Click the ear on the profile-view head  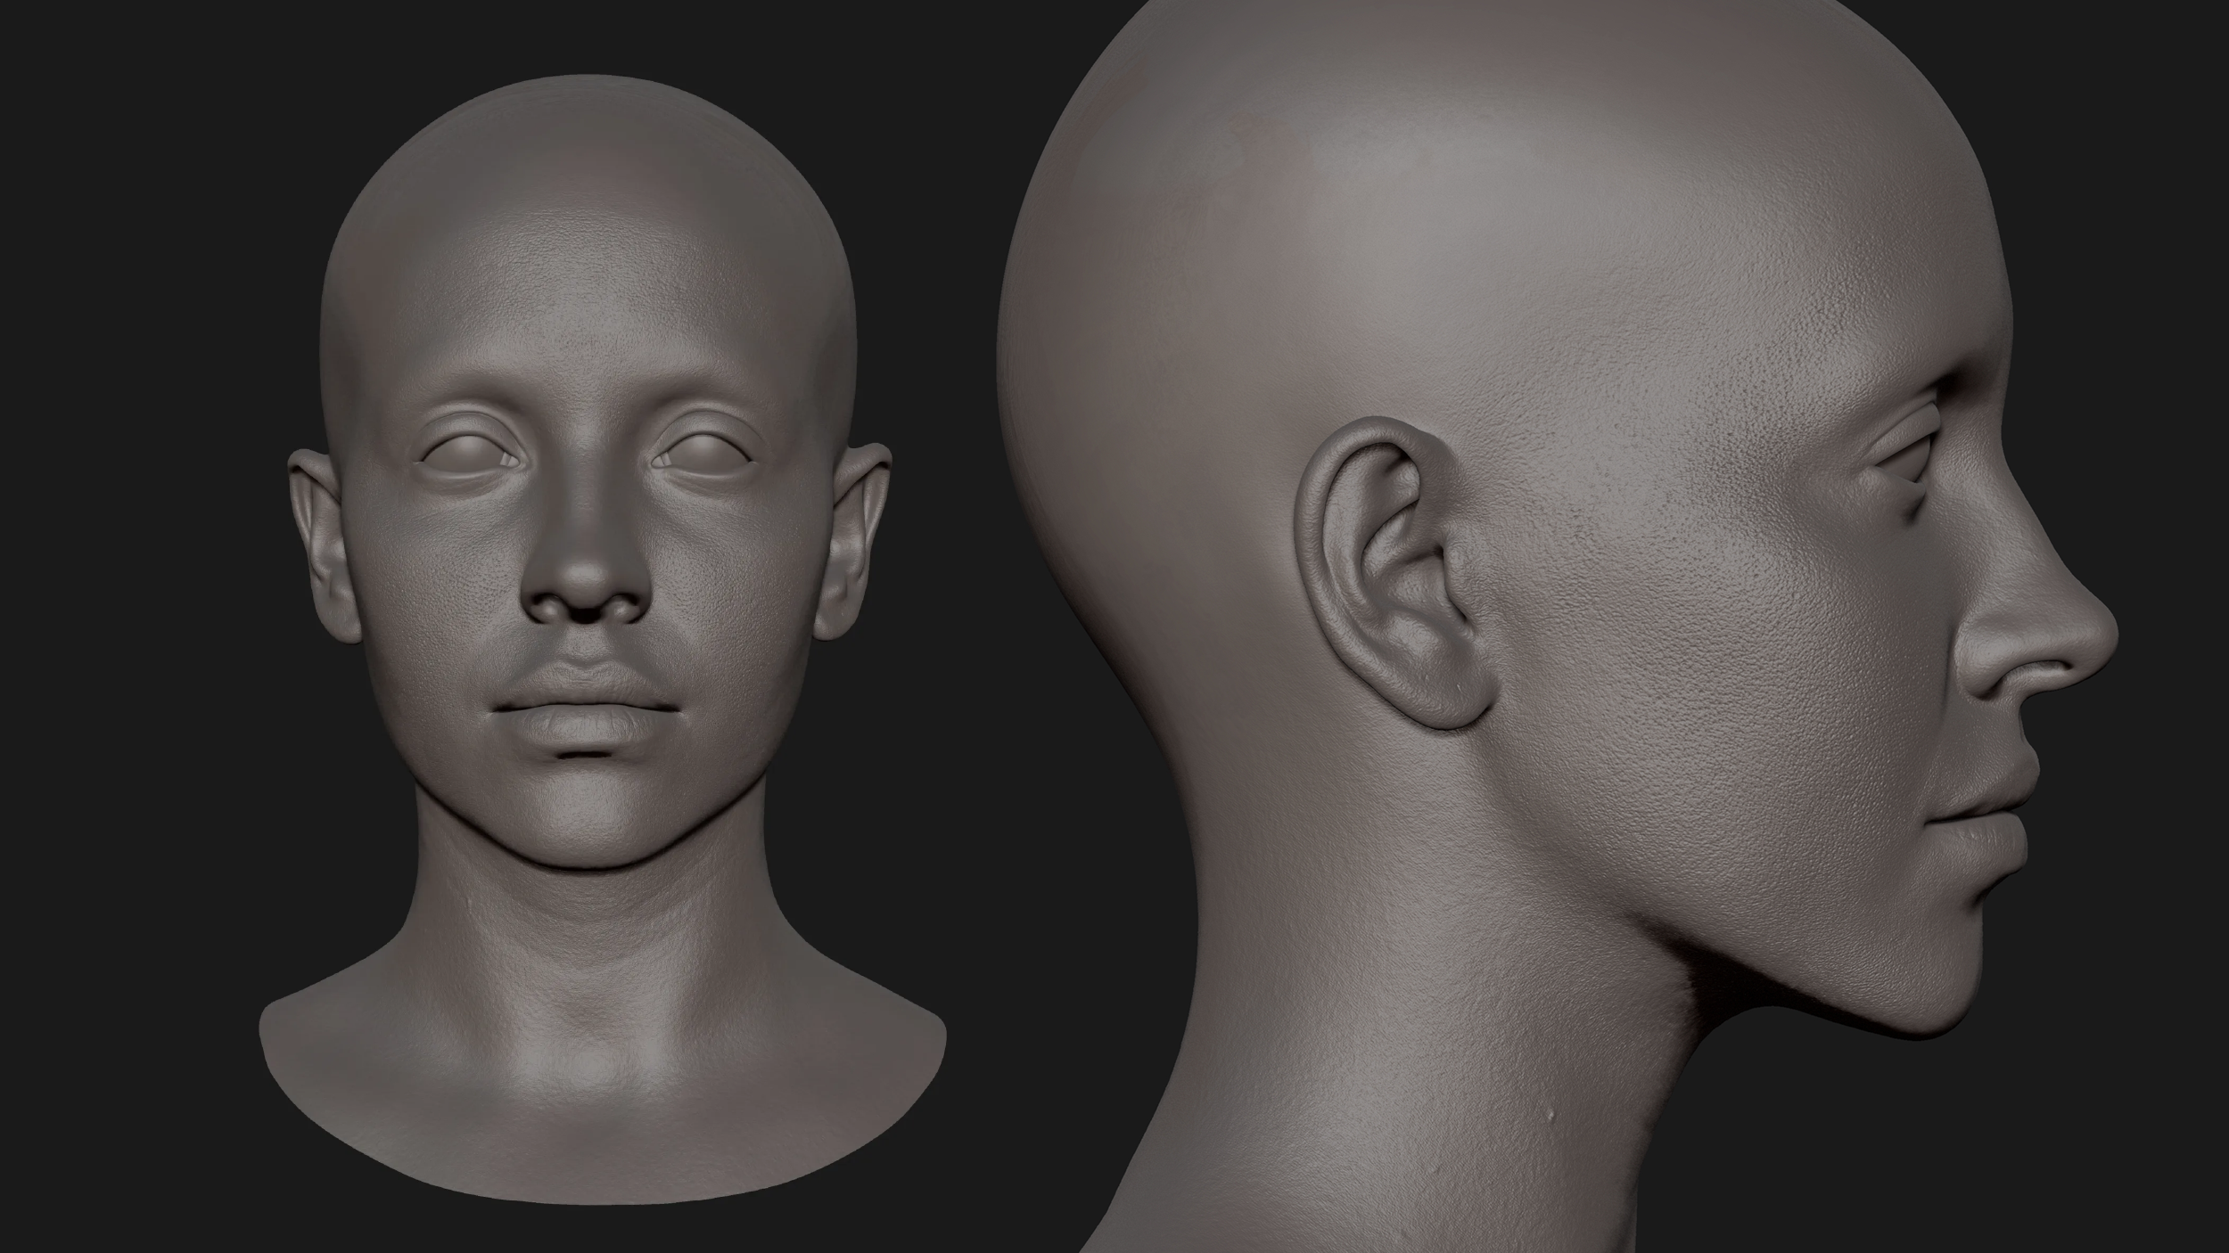tap(1391, 570)
